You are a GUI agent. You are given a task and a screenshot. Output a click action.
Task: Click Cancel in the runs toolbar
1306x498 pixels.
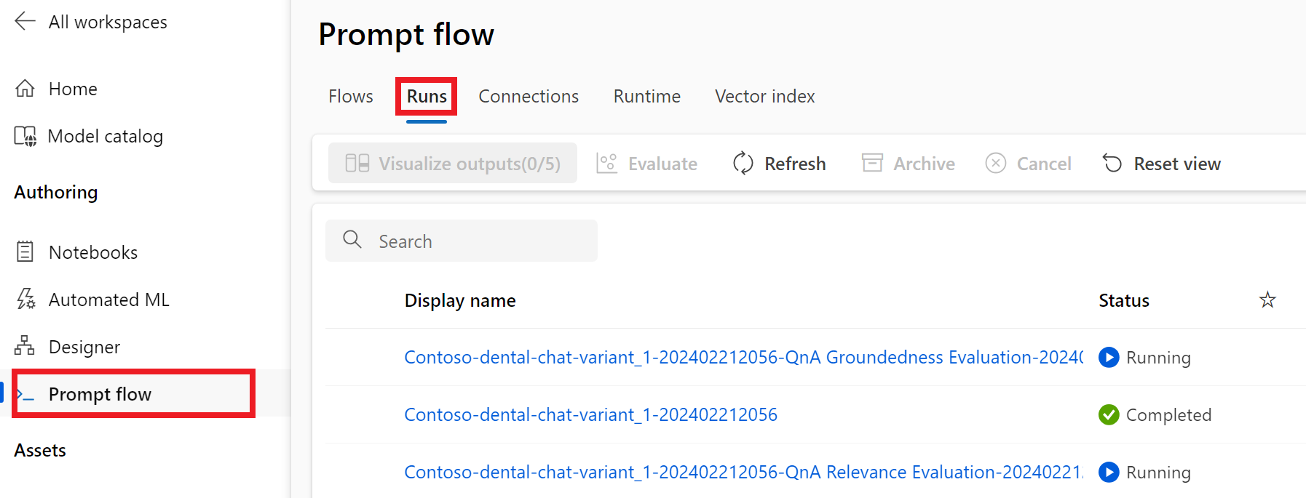point(1028,164)
